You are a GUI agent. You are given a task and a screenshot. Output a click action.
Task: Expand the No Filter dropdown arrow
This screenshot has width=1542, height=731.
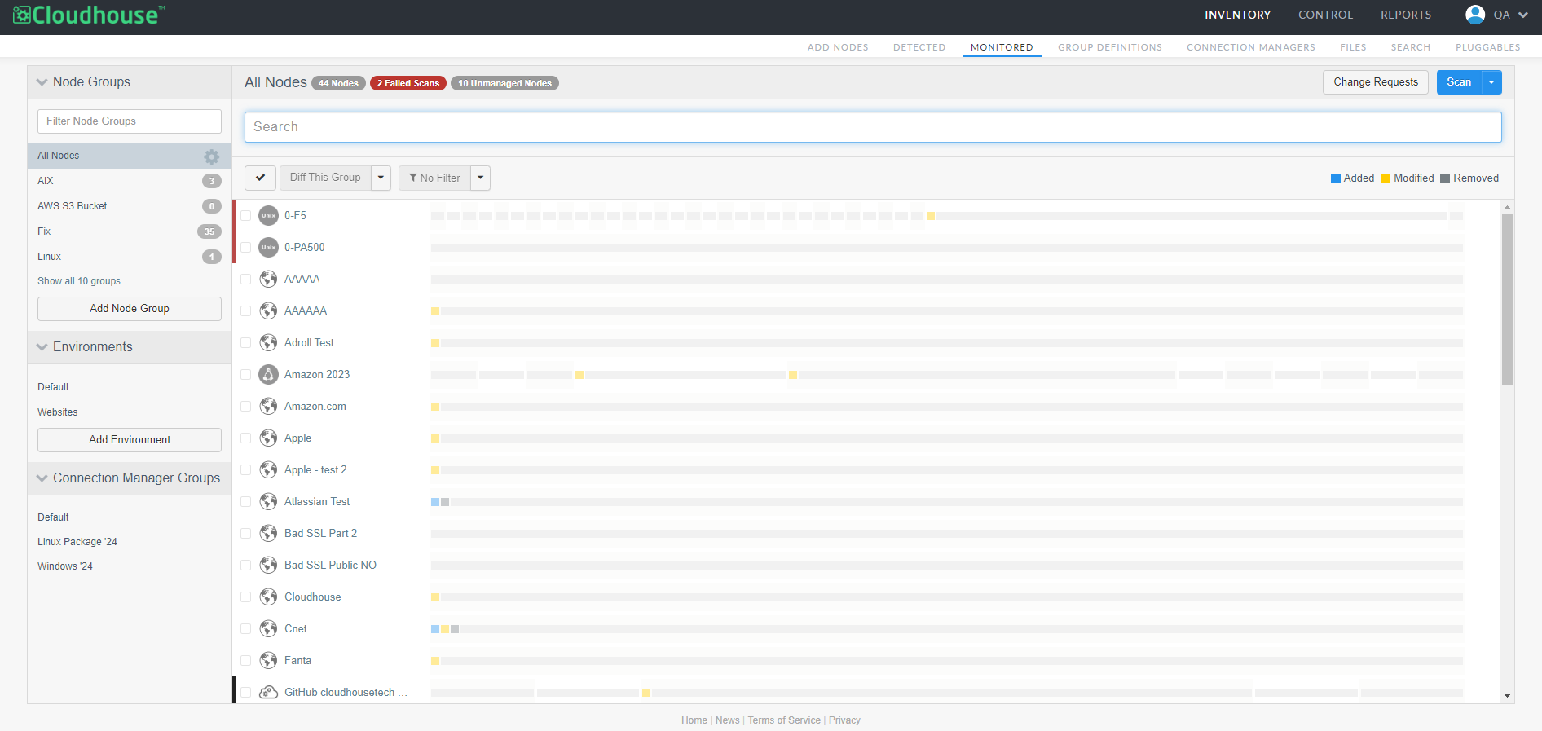tap(481, 178)
